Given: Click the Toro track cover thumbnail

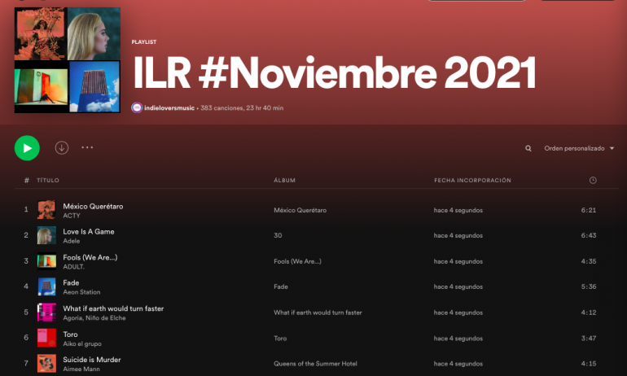Looking at the screenshot, I should pos(46,338).
